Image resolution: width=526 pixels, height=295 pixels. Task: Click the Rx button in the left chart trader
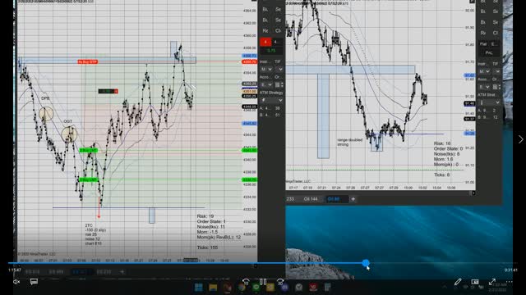click(x=265, y=31)
